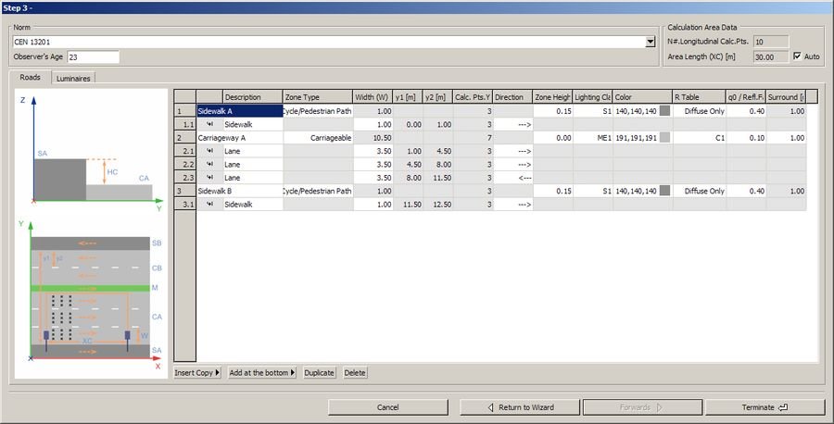Click the sub-row icon in row 2.1

pyautogui.click(x=209, y=151)
